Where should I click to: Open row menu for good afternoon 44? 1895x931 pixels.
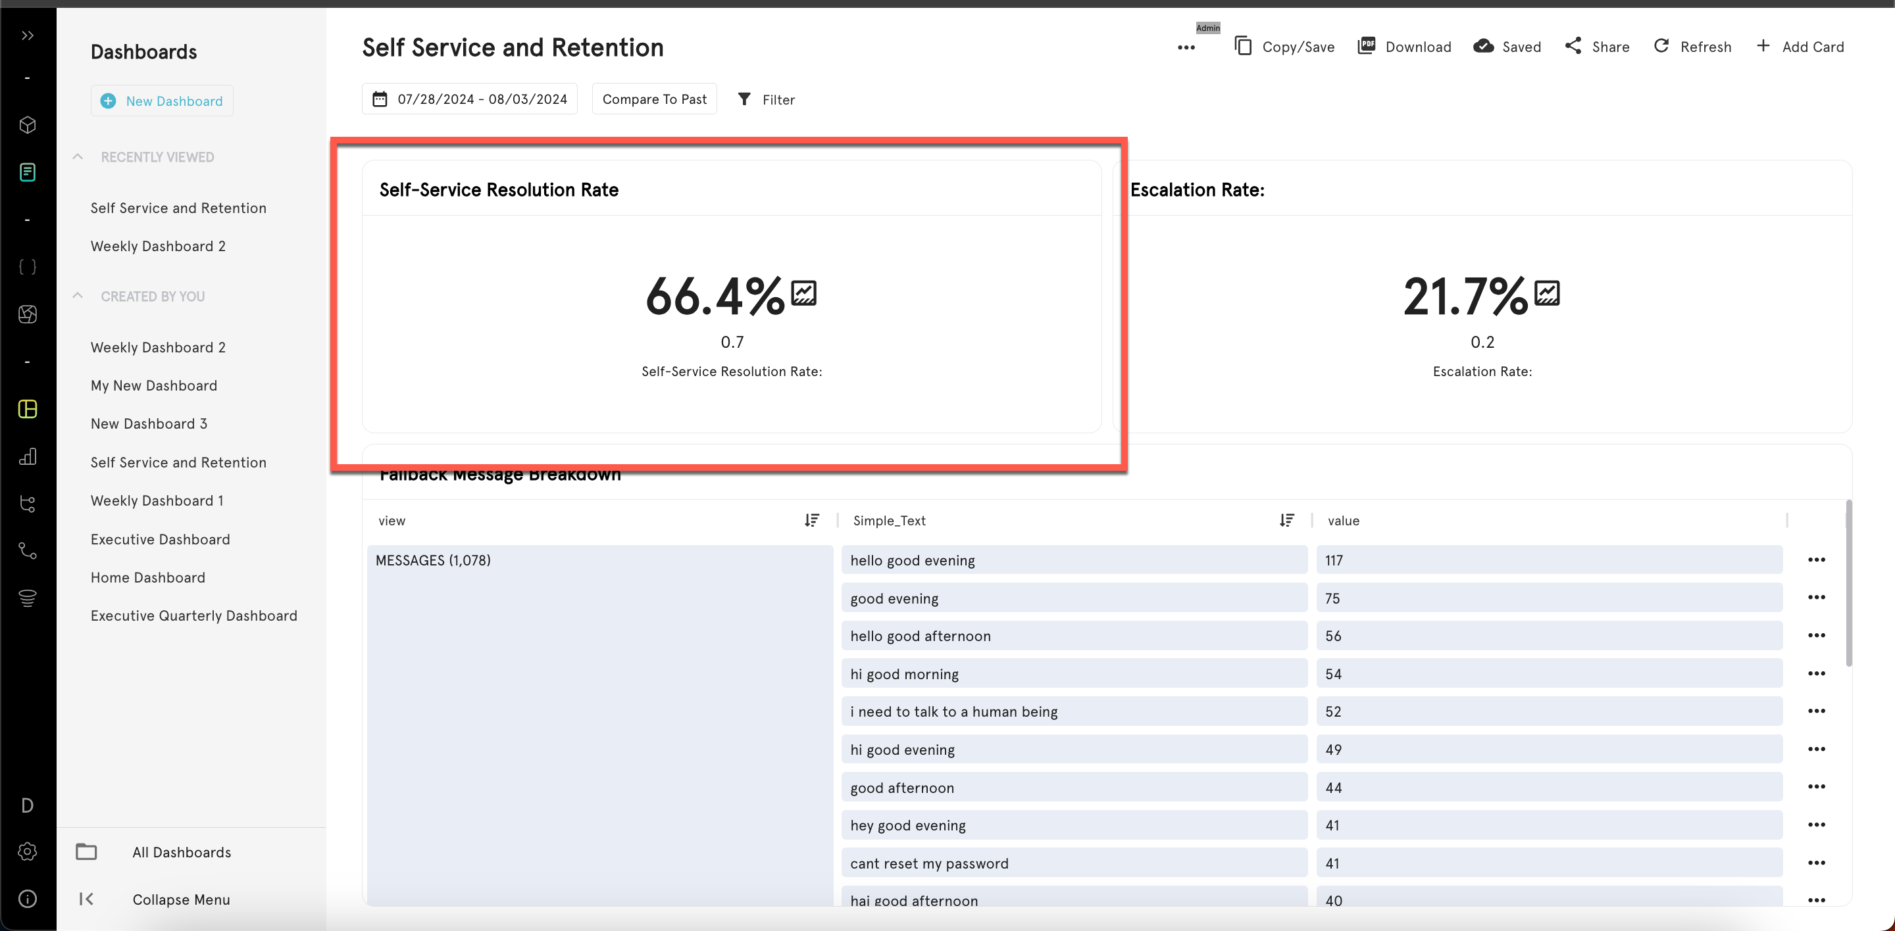(x=1816, y=787)
